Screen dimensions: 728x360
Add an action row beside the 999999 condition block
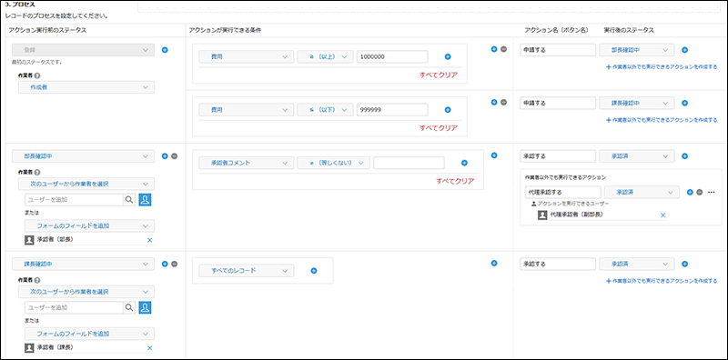click(494, 102)
